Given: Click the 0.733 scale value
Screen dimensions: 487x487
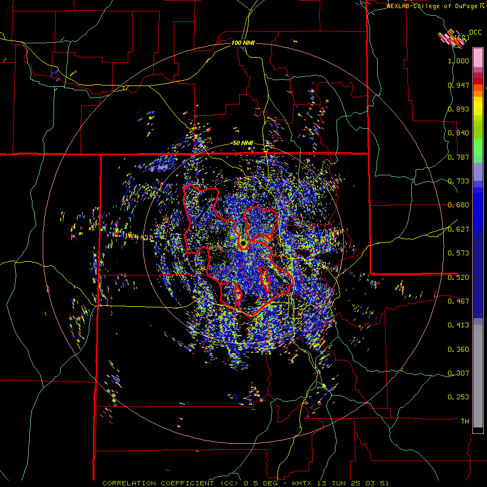Looking at the screenshot, I should click(x=458, y=181).
